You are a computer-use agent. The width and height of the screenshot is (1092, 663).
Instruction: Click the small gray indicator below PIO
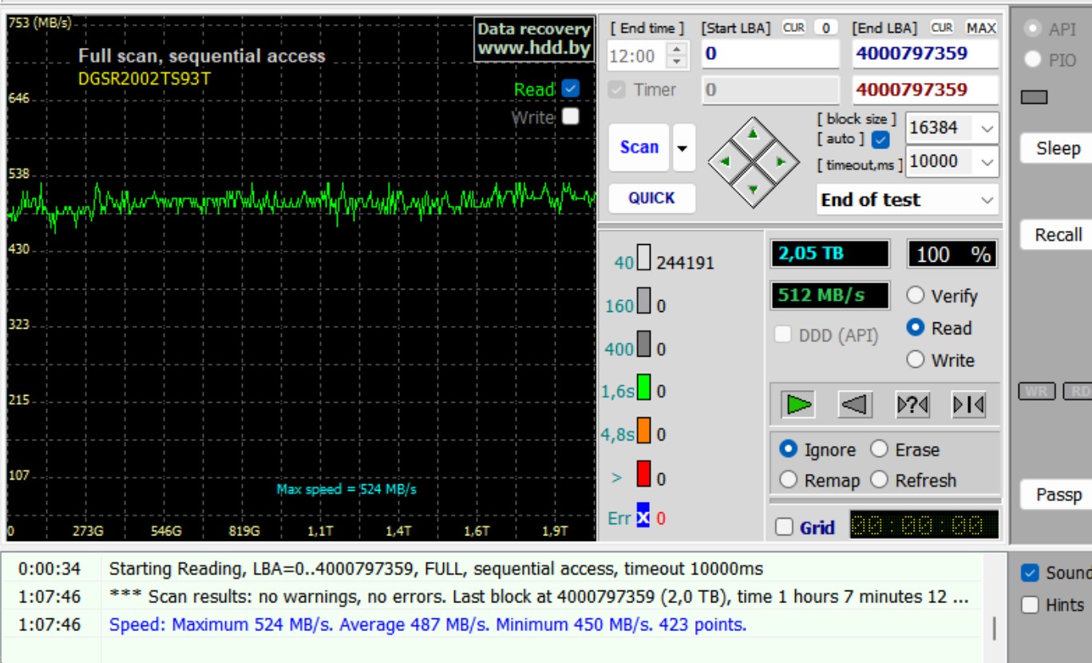(1035, 97)
